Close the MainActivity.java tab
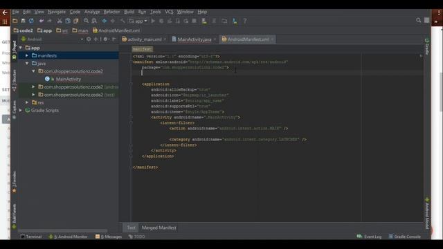443x249 pixels. point(215,39)
